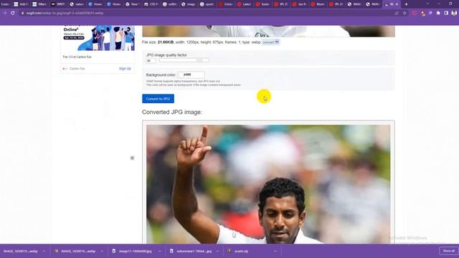This screenshot has height=258, width=459.
Task: Click the Convert to JPG! button
Action: (158, 99)
